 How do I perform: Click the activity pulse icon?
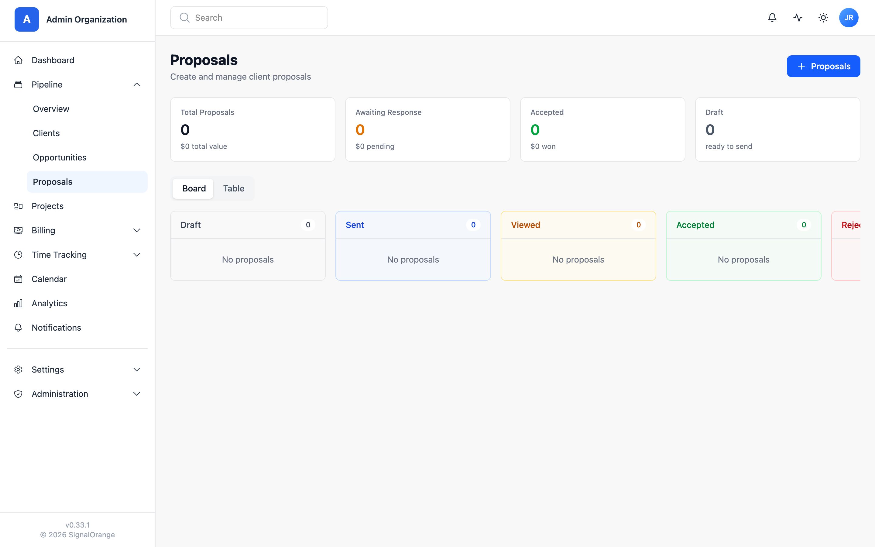(x=798, y=18)
